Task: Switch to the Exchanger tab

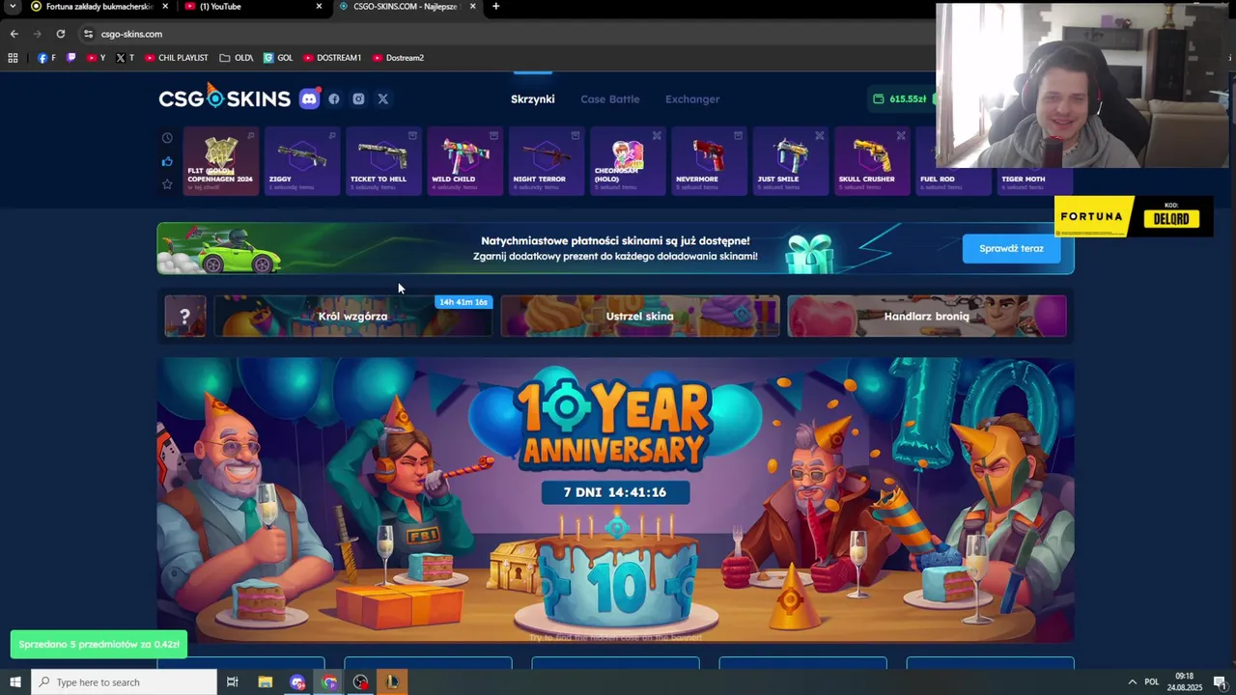Action: [692, 98]
